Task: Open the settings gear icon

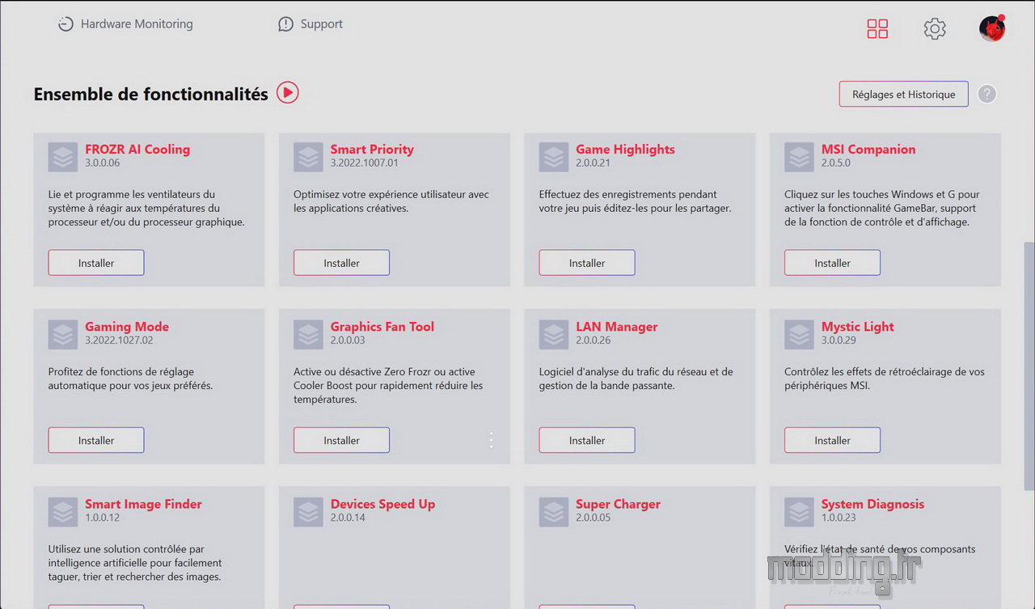Action: 935,28
